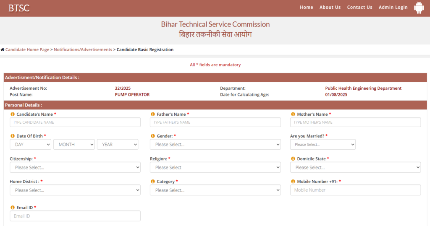Viewport: 430px width, 226px height.
Task: Expand the Home District dropdown
Action: click(x=75, y=190)
